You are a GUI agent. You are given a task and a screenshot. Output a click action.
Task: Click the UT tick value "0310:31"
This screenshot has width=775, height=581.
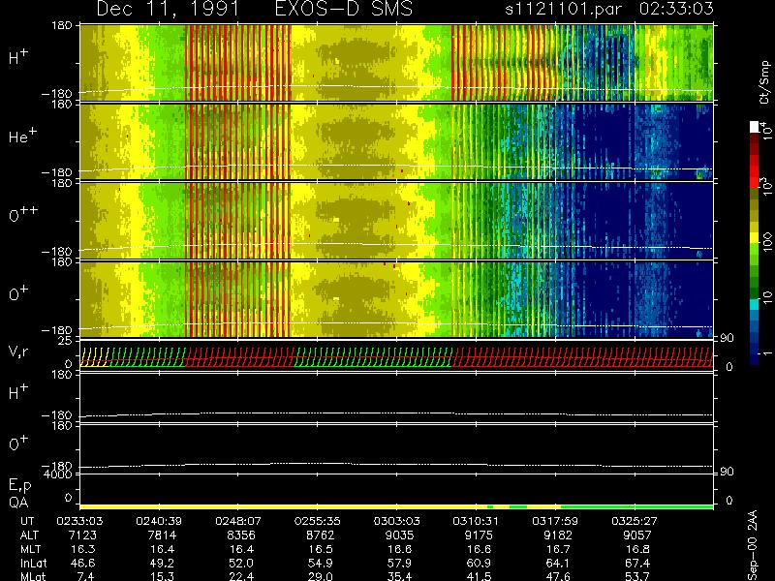click(476, 521)
